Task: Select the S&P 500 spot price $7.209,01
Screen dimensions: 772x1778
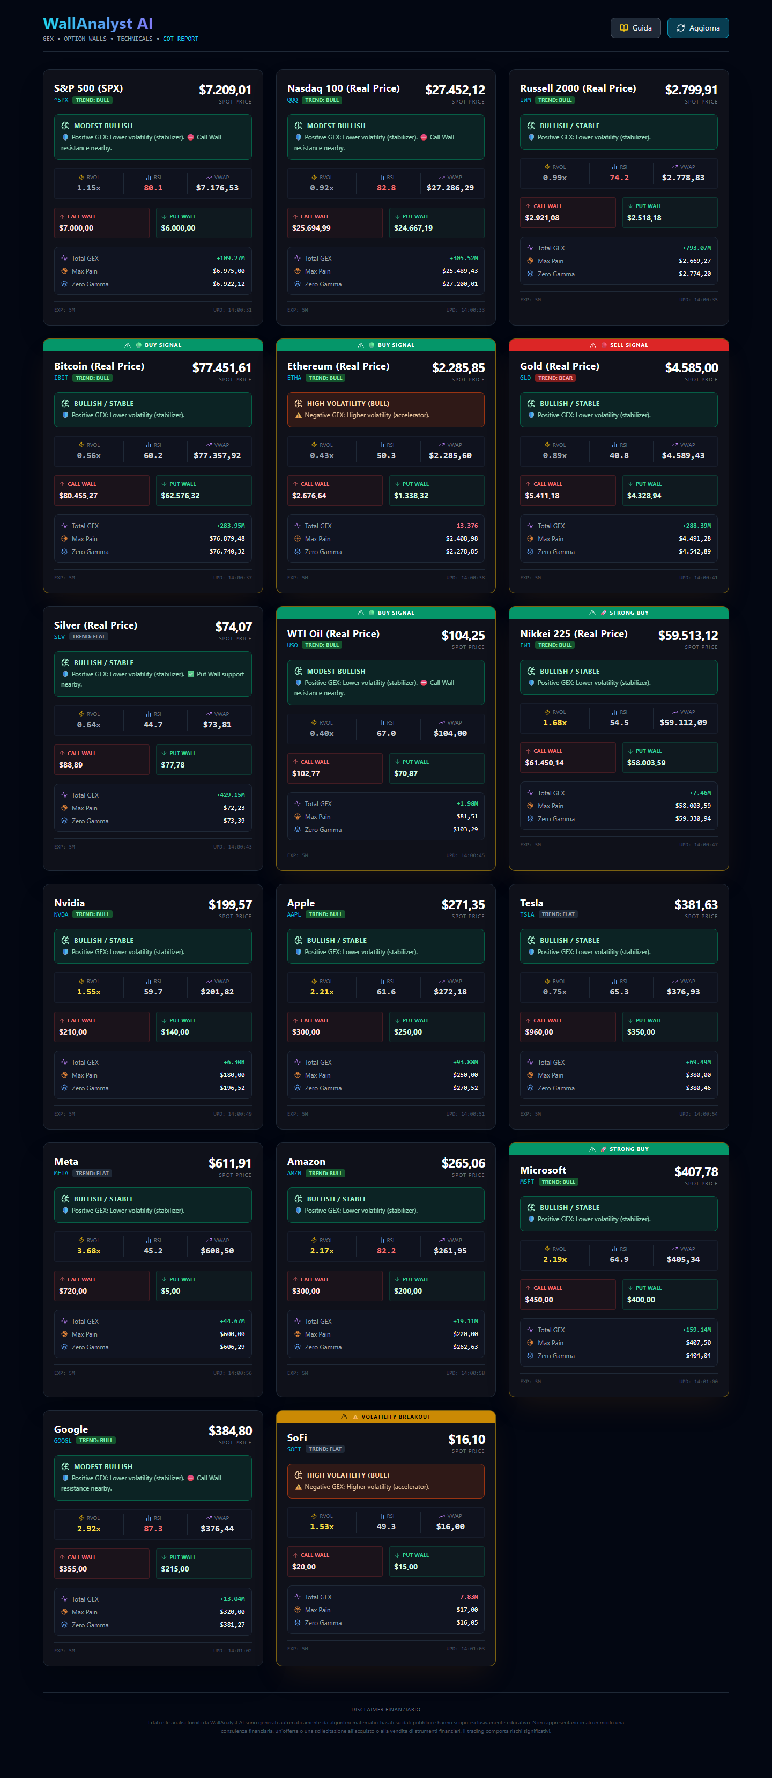Action: (x=225, y=90)
